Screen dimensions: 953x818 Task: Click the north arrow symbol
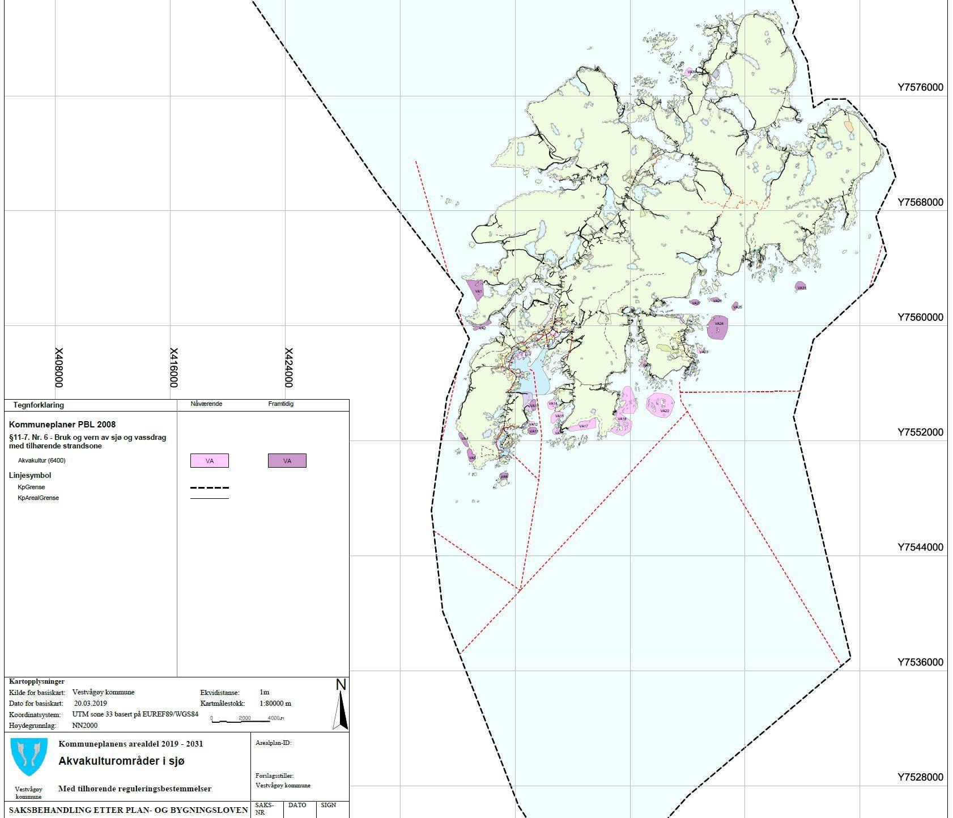[x=341, y=705]
